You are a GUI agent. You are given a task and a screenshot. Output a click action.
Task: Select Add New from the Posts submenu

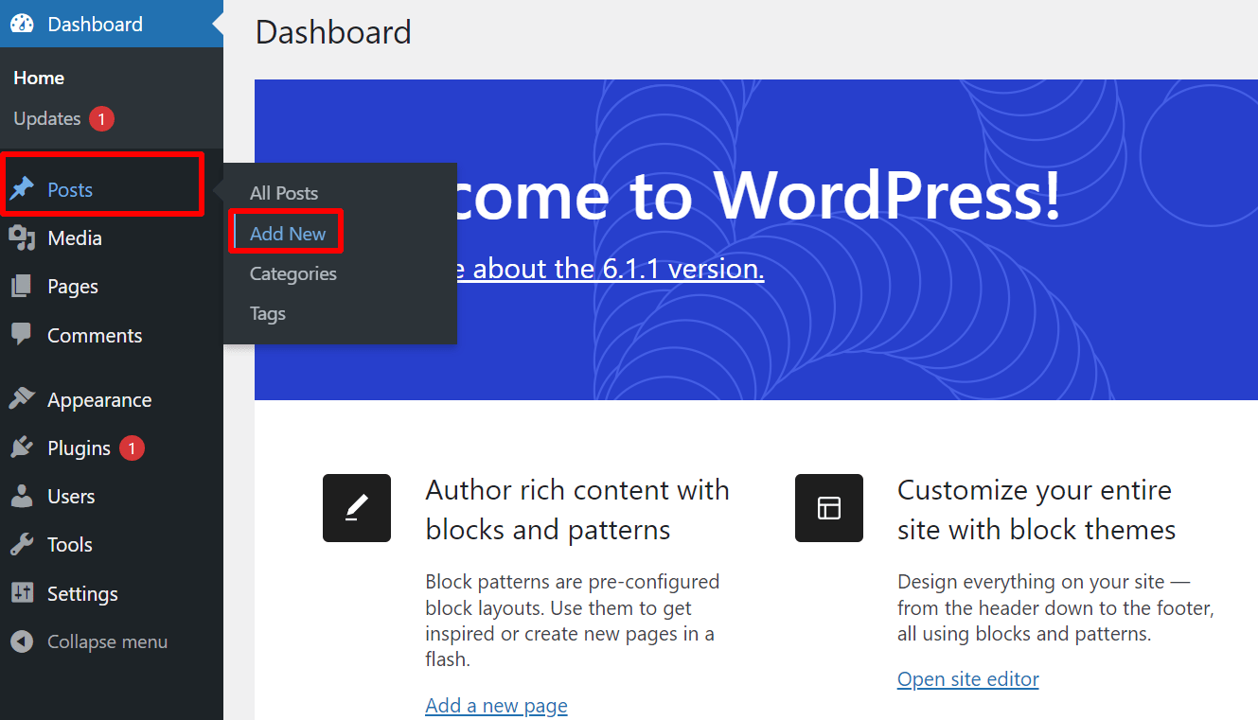(287, 233)
